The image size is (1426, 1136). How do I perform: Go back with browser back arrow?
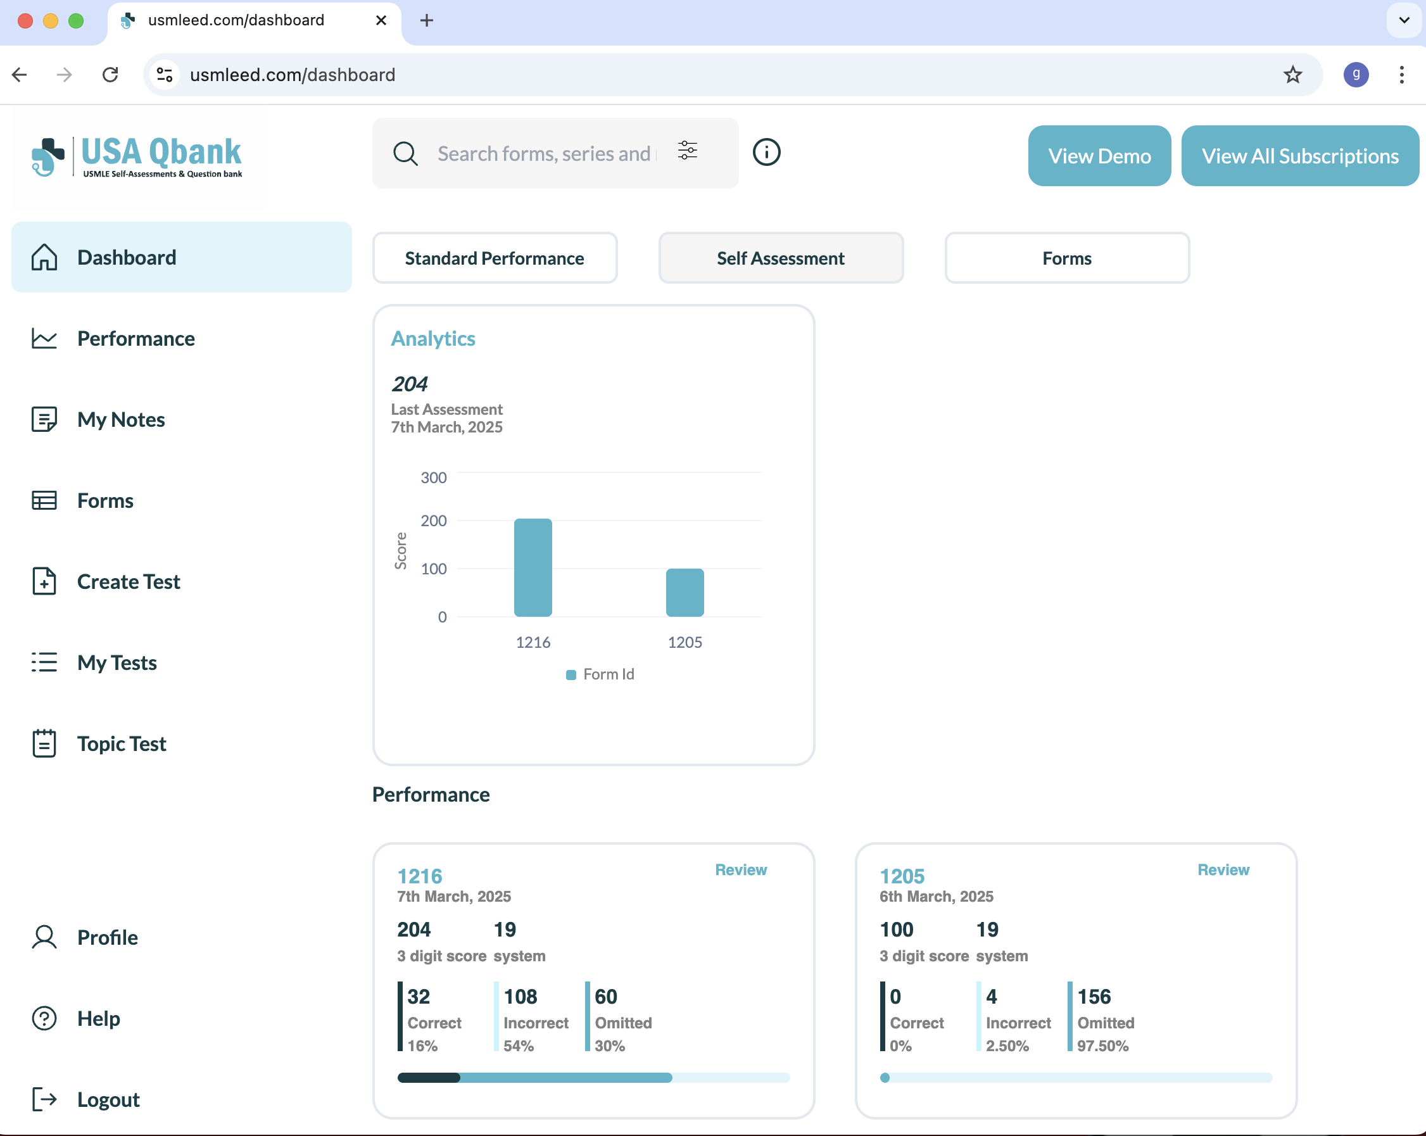pyautogui.click(x=19, y=75)
